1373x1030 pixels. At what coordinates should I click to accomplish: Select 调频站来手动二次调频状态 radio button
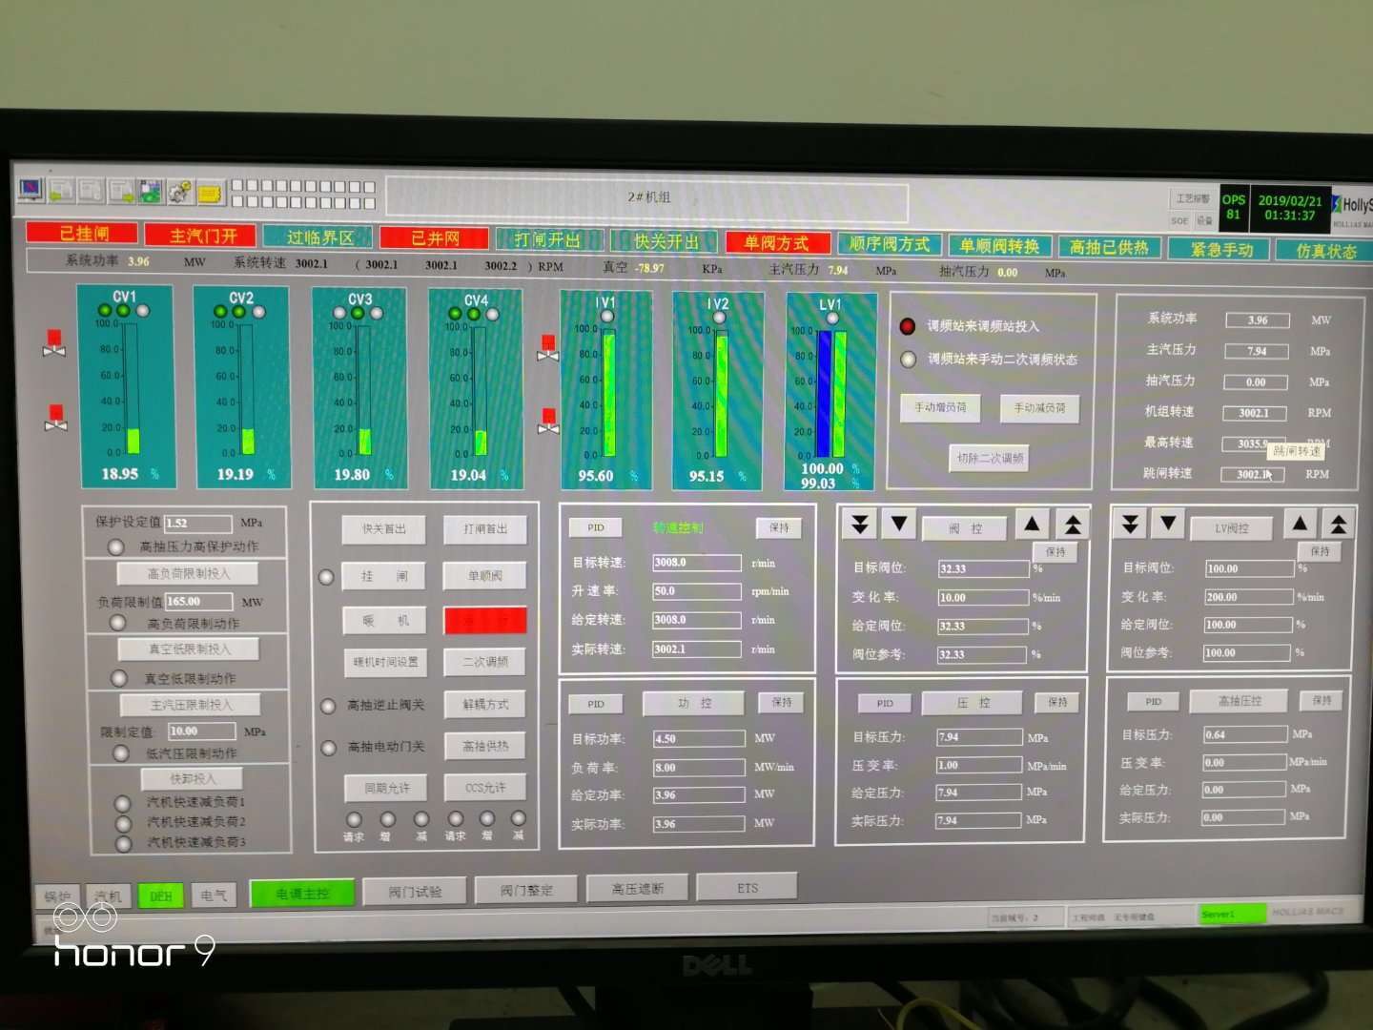[x=908, y=360]
